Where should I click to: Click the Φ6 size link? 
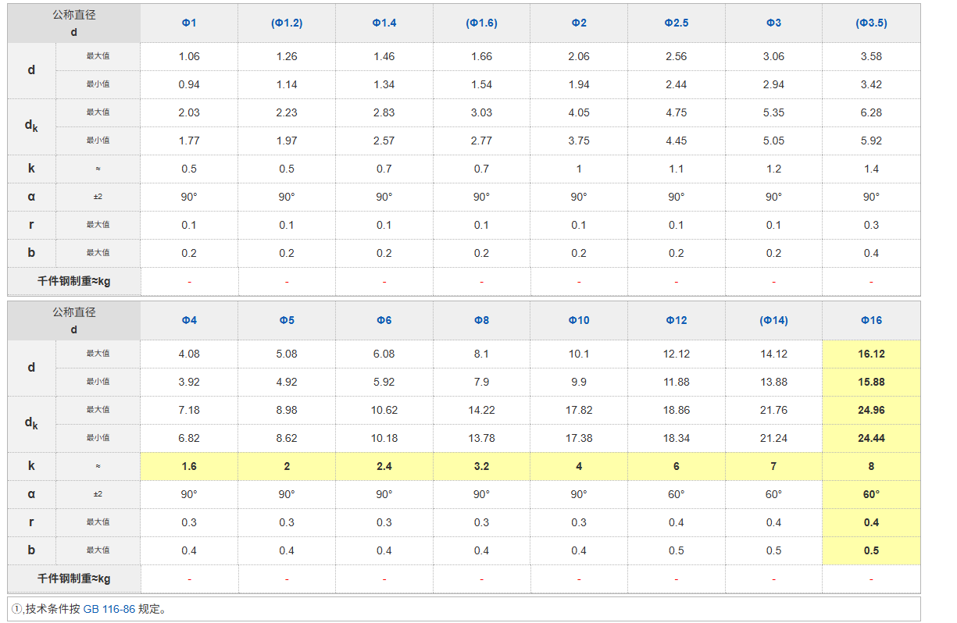384,321
